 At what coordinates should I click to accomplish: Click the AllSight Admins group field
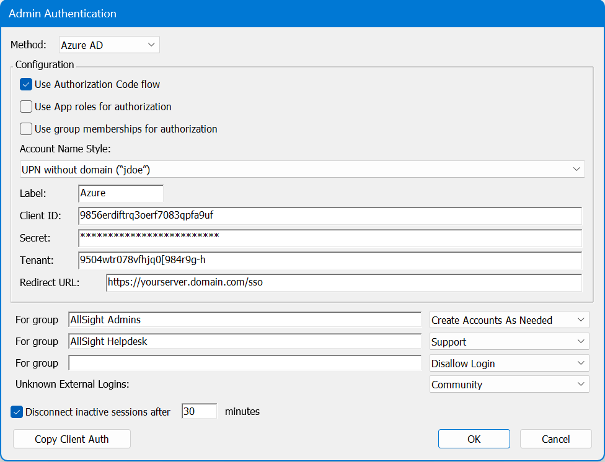point(245,320)
